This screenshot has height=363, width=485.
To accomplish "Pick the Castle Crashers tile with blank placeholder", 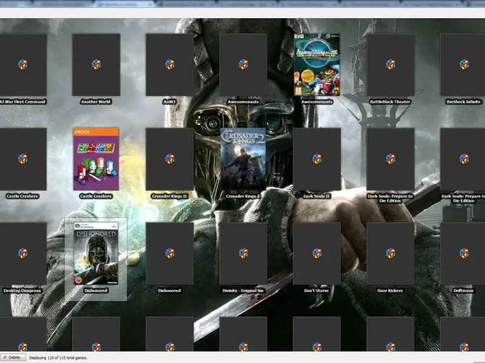I will 23,159.
